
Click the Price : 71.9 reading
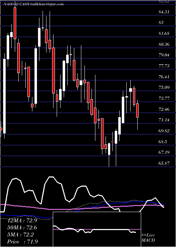coord(22,242)
